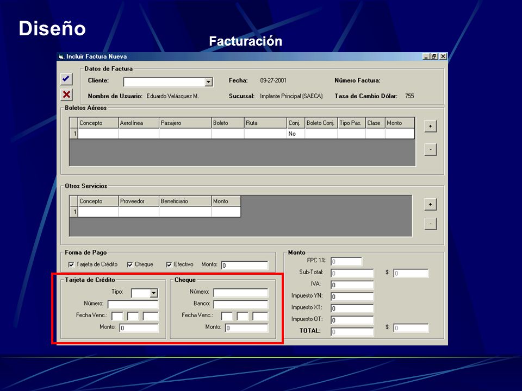Image resolution: width=522 pixels, height=391 pixels.
Task: Click the Implante Principal (SAECA) text
Action: 291,96
